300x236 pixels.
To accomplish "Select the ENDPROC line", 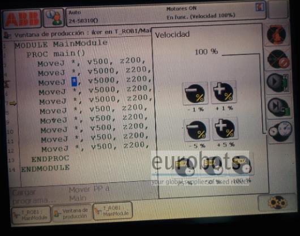I will click(x=50, y=158).
